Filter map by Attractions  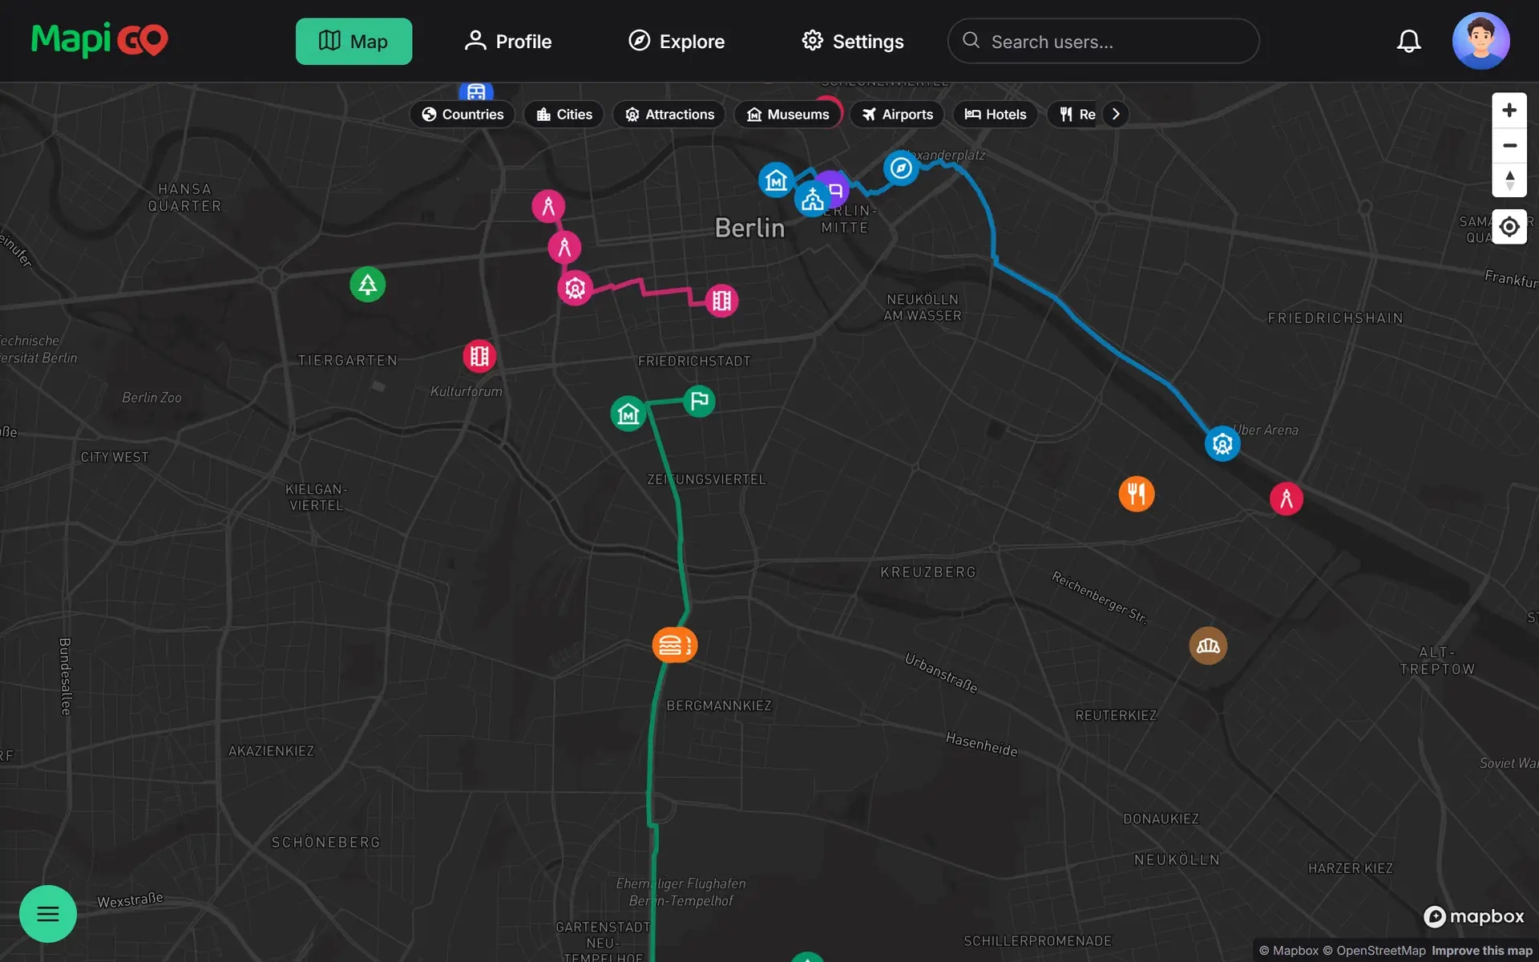(669, 115)
